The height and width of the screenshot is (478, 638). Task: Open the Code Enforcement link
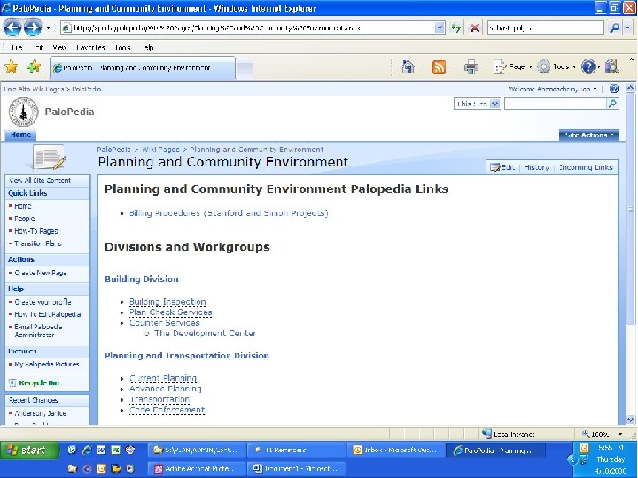coord(167,410)
